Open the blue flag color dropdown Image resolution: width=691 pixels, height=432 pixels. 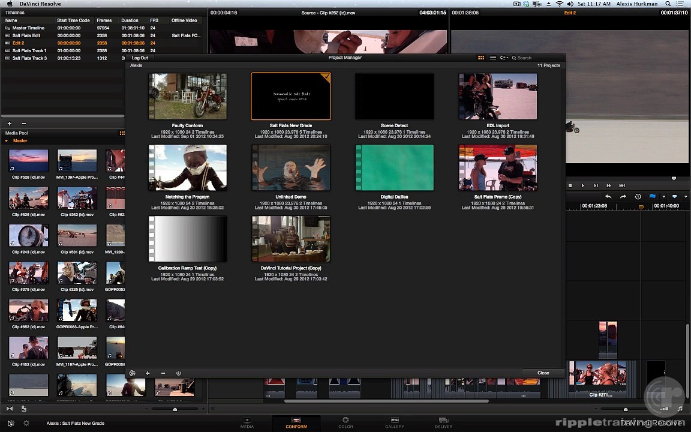(663, 197)
